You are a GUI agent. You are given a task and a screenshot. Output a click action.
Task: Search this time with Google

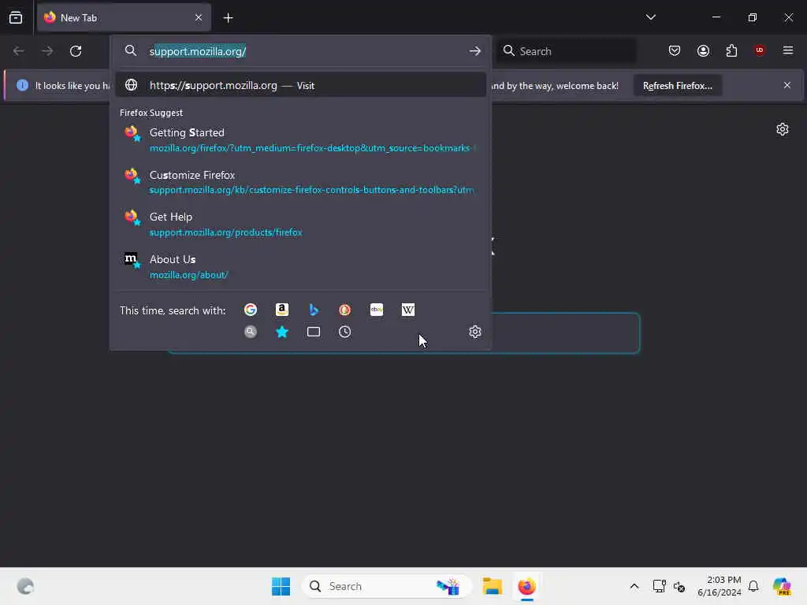pos(251,310)
